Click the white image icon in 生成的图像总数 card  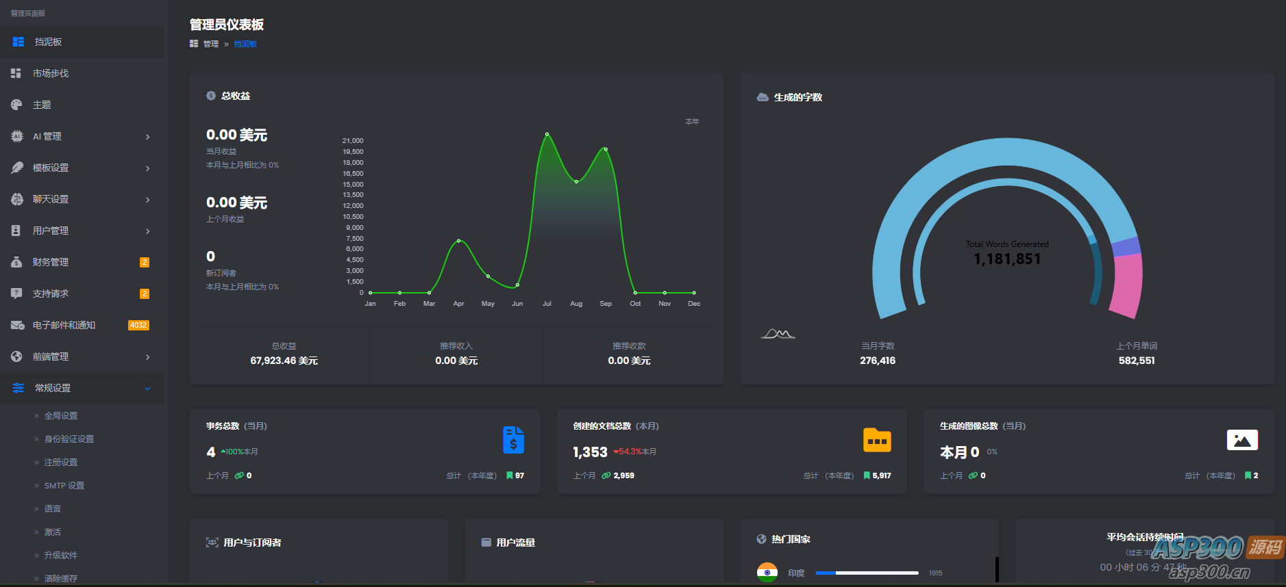click(x=1241, y=440)
